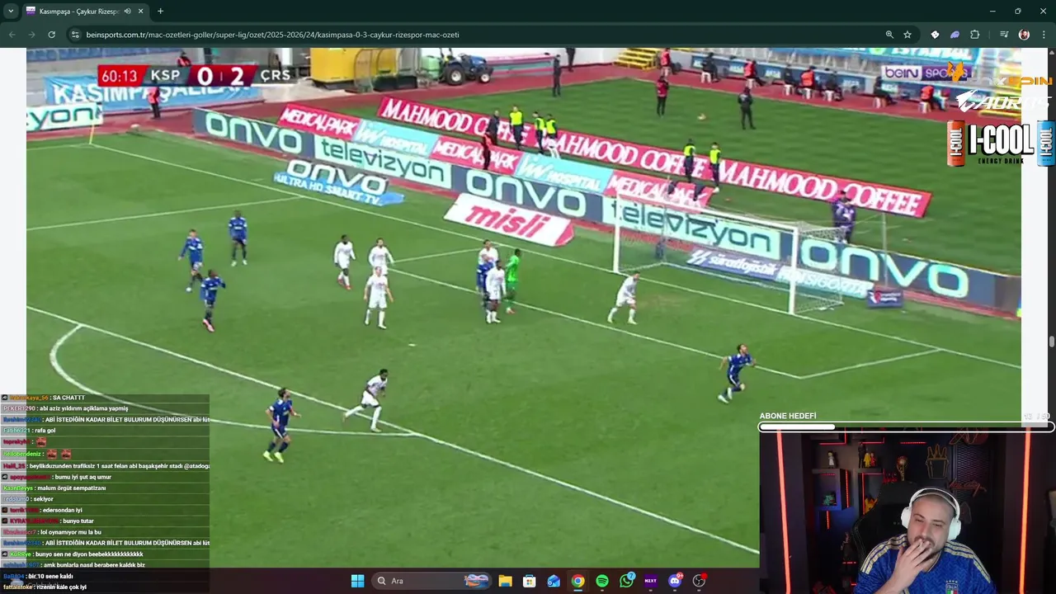This screenshot has height=594, width=1056.
Task: Open OBS Studio from the taskbar
Action: [x=699, y=581]
